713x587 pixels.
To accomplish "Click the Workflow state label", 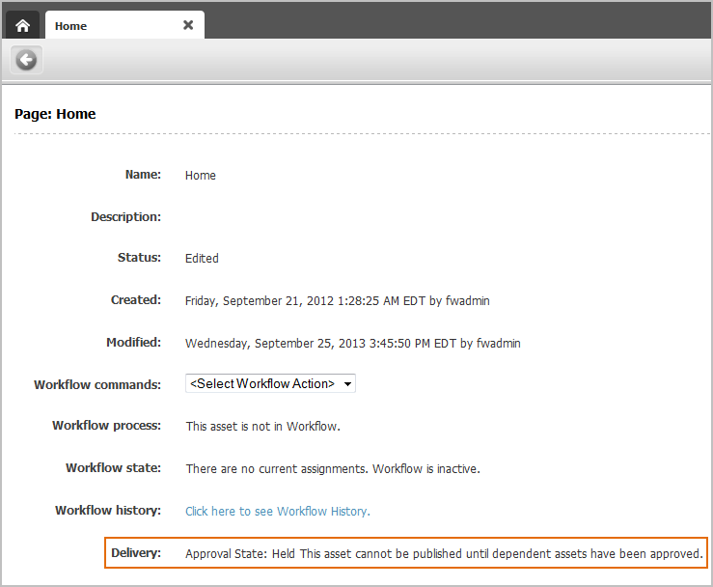I will click(x=113, y=468).
